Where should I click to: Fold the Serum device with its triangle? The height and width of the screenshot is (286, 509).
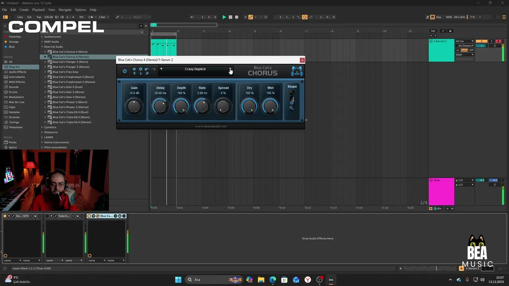tap(9, 216)
